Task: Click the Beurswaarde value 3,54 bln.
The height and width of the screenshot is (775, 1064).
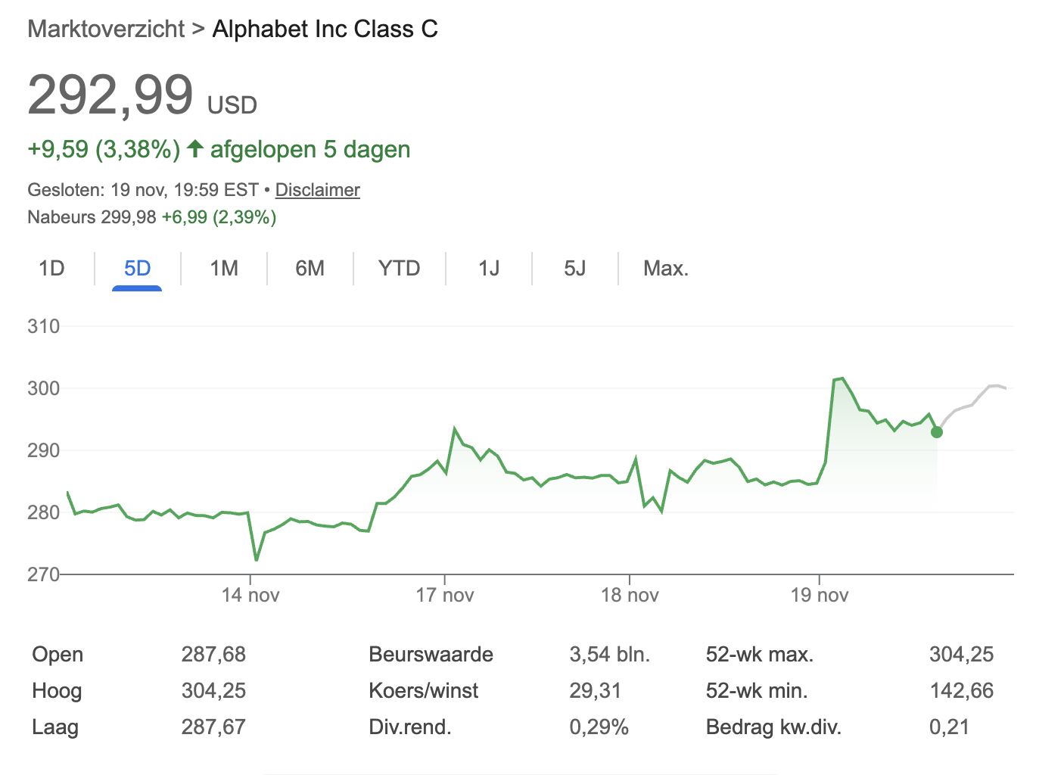Action: click(609, 654)
